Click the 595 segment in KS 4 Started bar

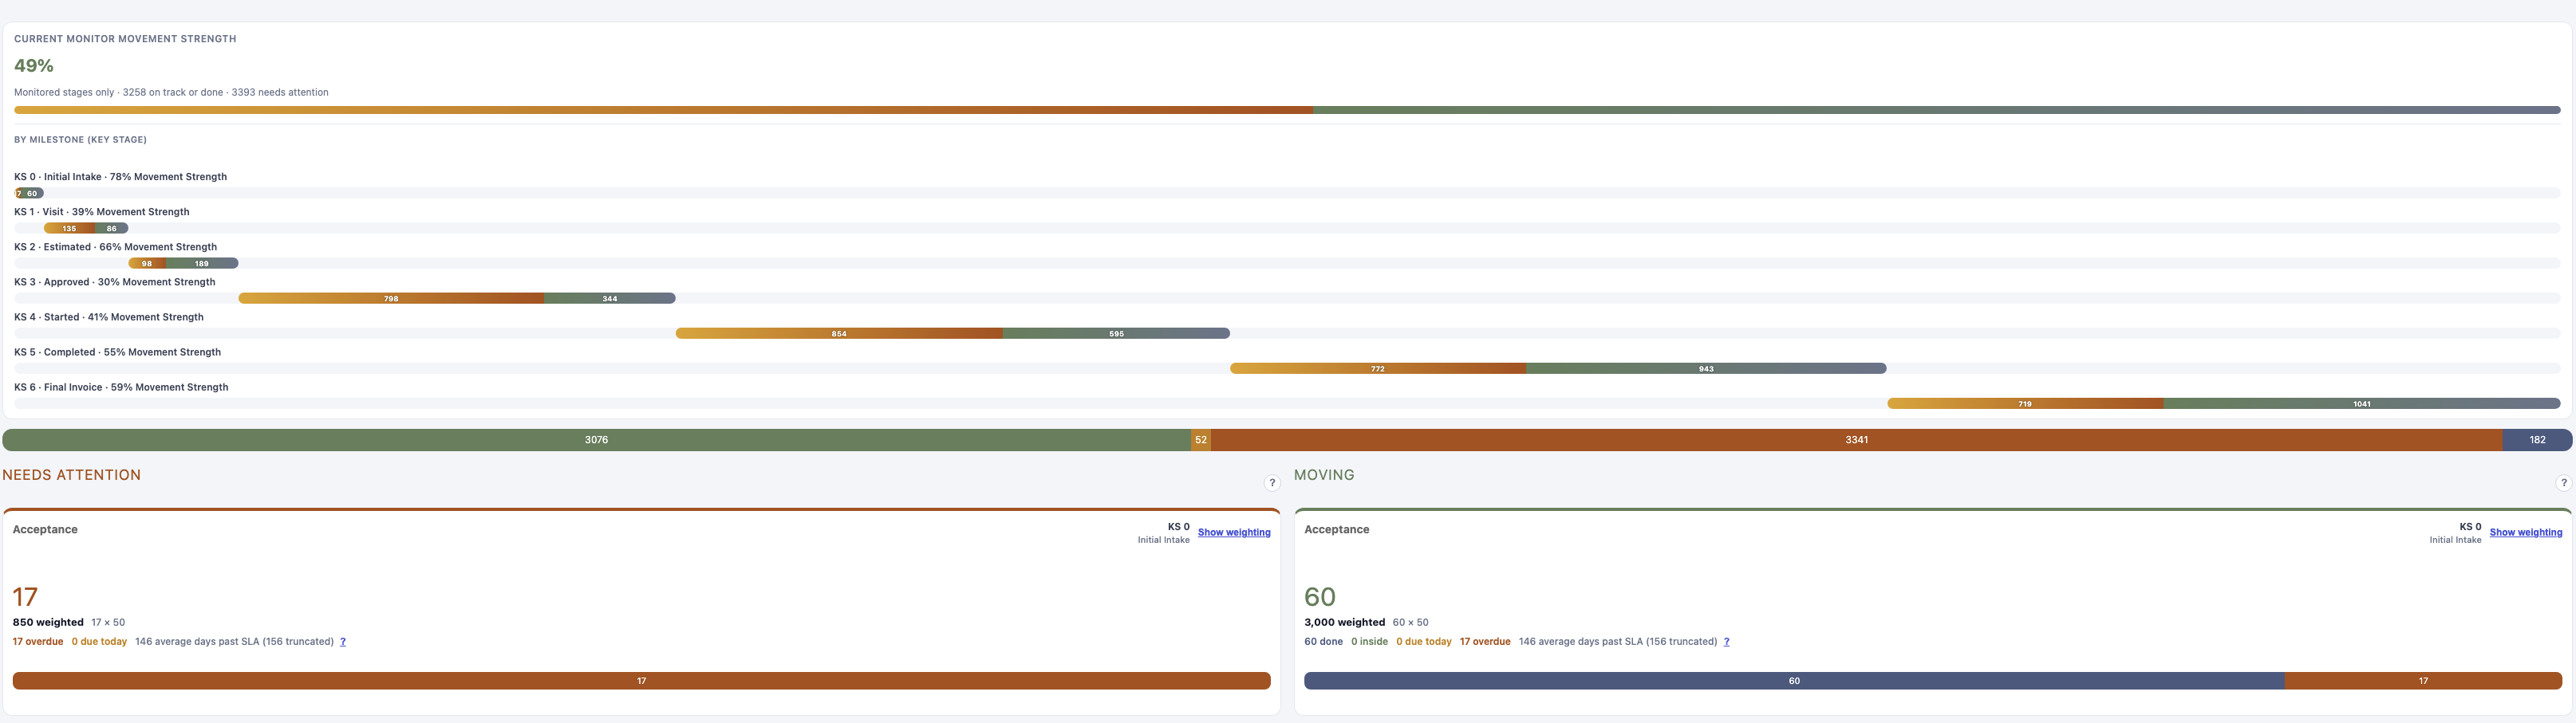[x=1116, y=333]
